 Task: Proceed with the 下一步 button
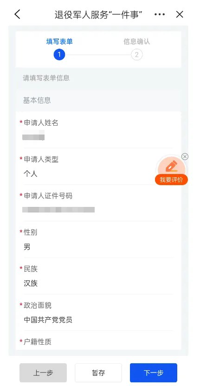pos(154,373)
